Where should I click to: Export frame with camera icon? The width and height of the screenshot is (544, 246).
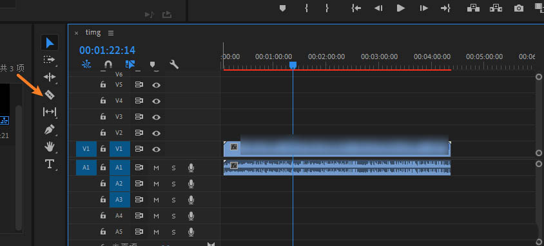519,8
